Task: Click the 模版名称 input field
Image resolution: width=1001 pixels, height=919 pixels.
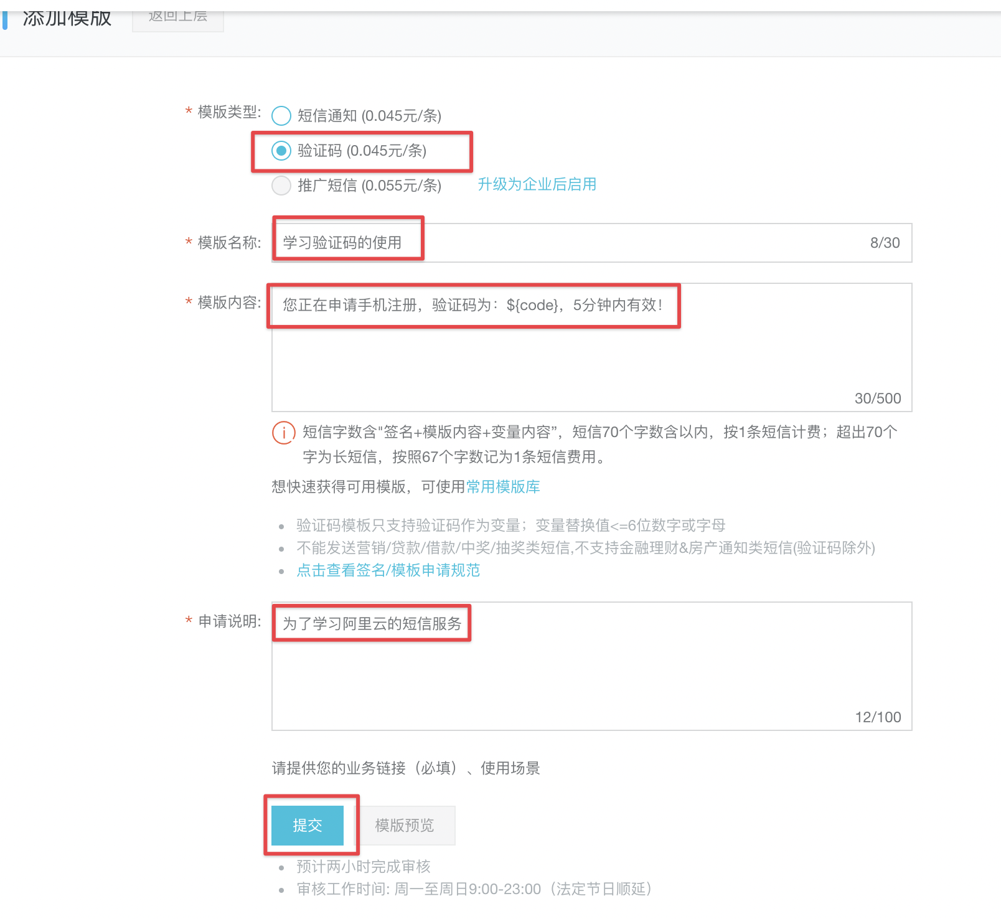Action: [x=591, y=243]
